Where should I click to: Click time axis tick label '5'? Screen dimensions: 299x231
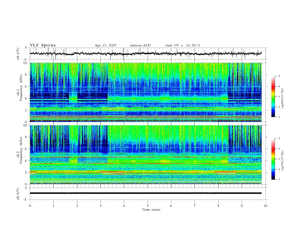tap(148, 206)
